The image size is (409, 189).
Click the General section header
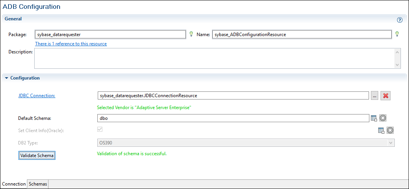tap(13, 19)
